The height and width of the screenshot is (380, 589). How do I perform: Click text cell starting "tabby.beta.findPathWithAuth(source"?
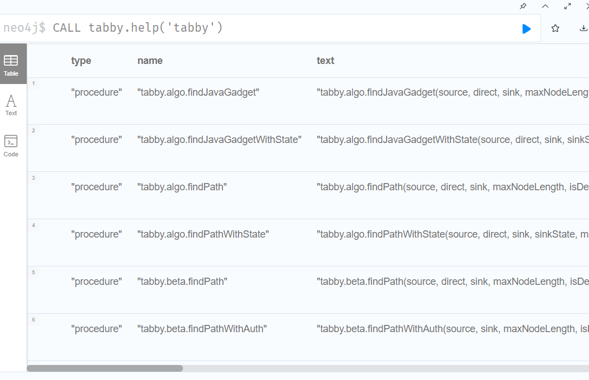tap(453, 329)
